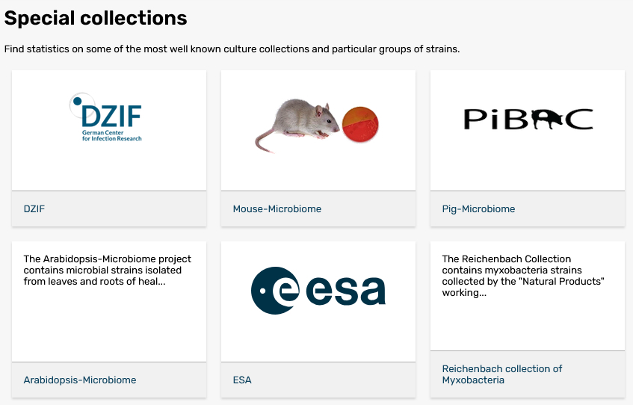Click the Special collections heading
Screen dimensions: 633x405
(96, 17)
